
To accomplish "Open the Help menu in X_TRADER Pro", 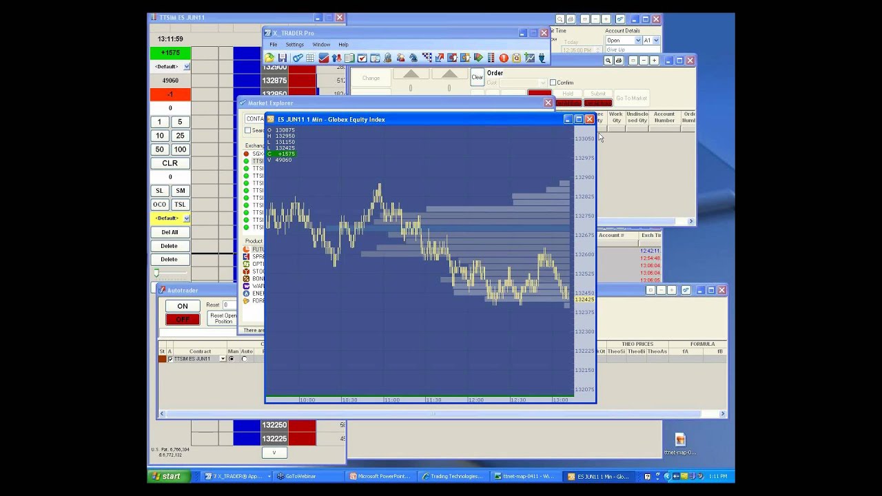I will point(343,45).
